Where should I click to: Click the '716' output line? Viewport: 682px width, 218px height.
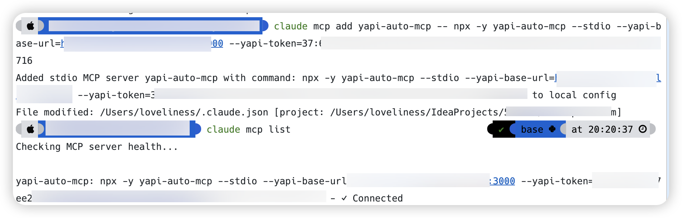click(x=24, y=61)
